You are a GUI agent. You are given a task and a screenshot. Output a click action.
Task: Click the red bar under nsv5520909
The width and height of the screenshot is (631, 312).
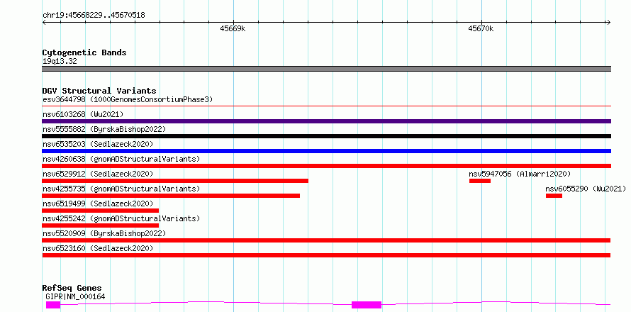click(326, 240)
